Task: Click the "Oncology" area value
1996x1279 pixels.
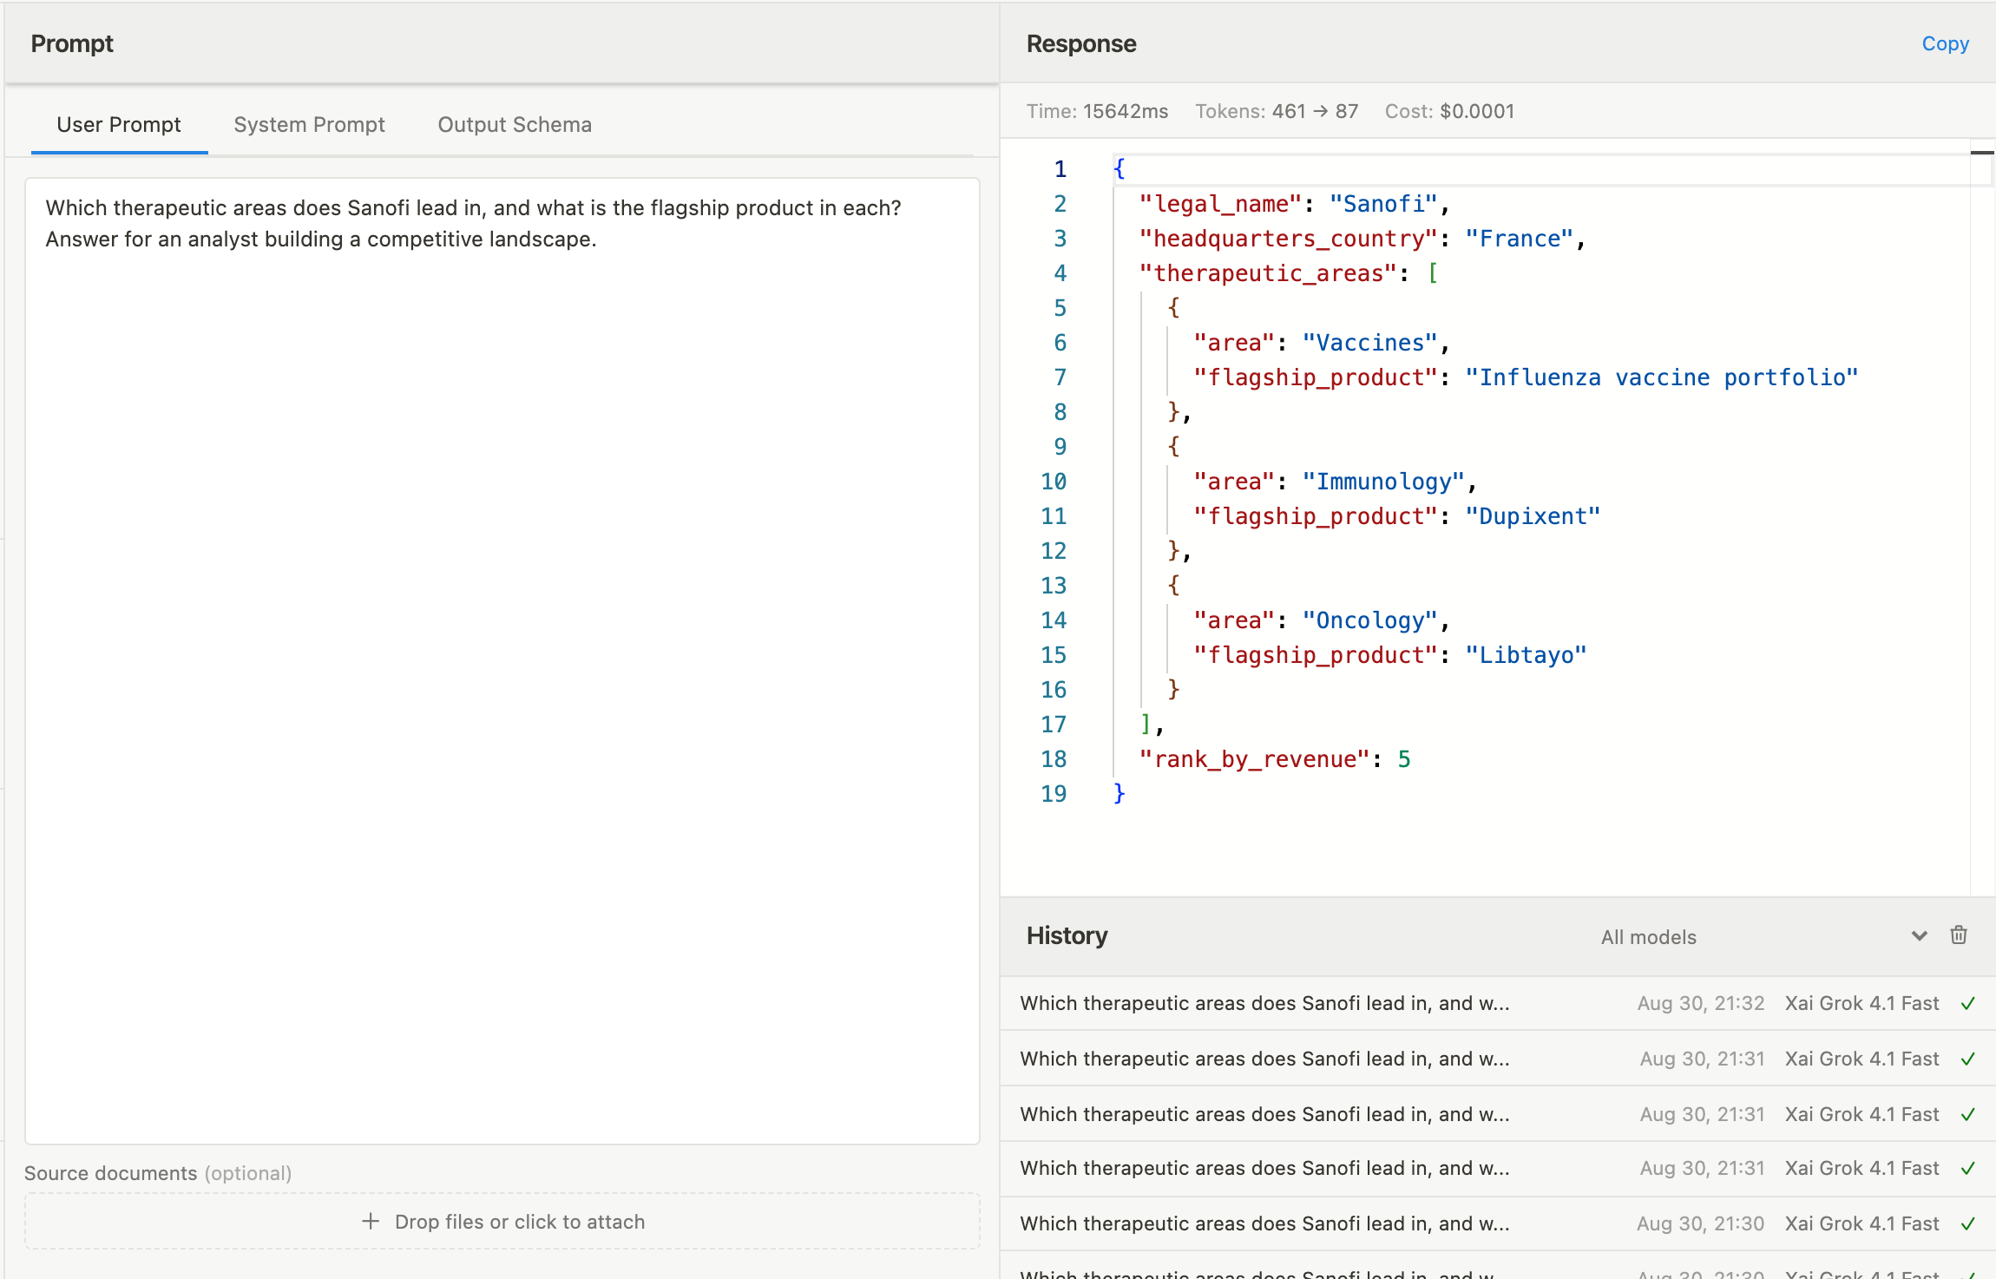Action: pyautogui.click(x=1370, y=620)
